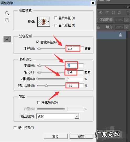
Task: Enable 显示原稿 (P) checkbox
Action: [x=55, y=25]
